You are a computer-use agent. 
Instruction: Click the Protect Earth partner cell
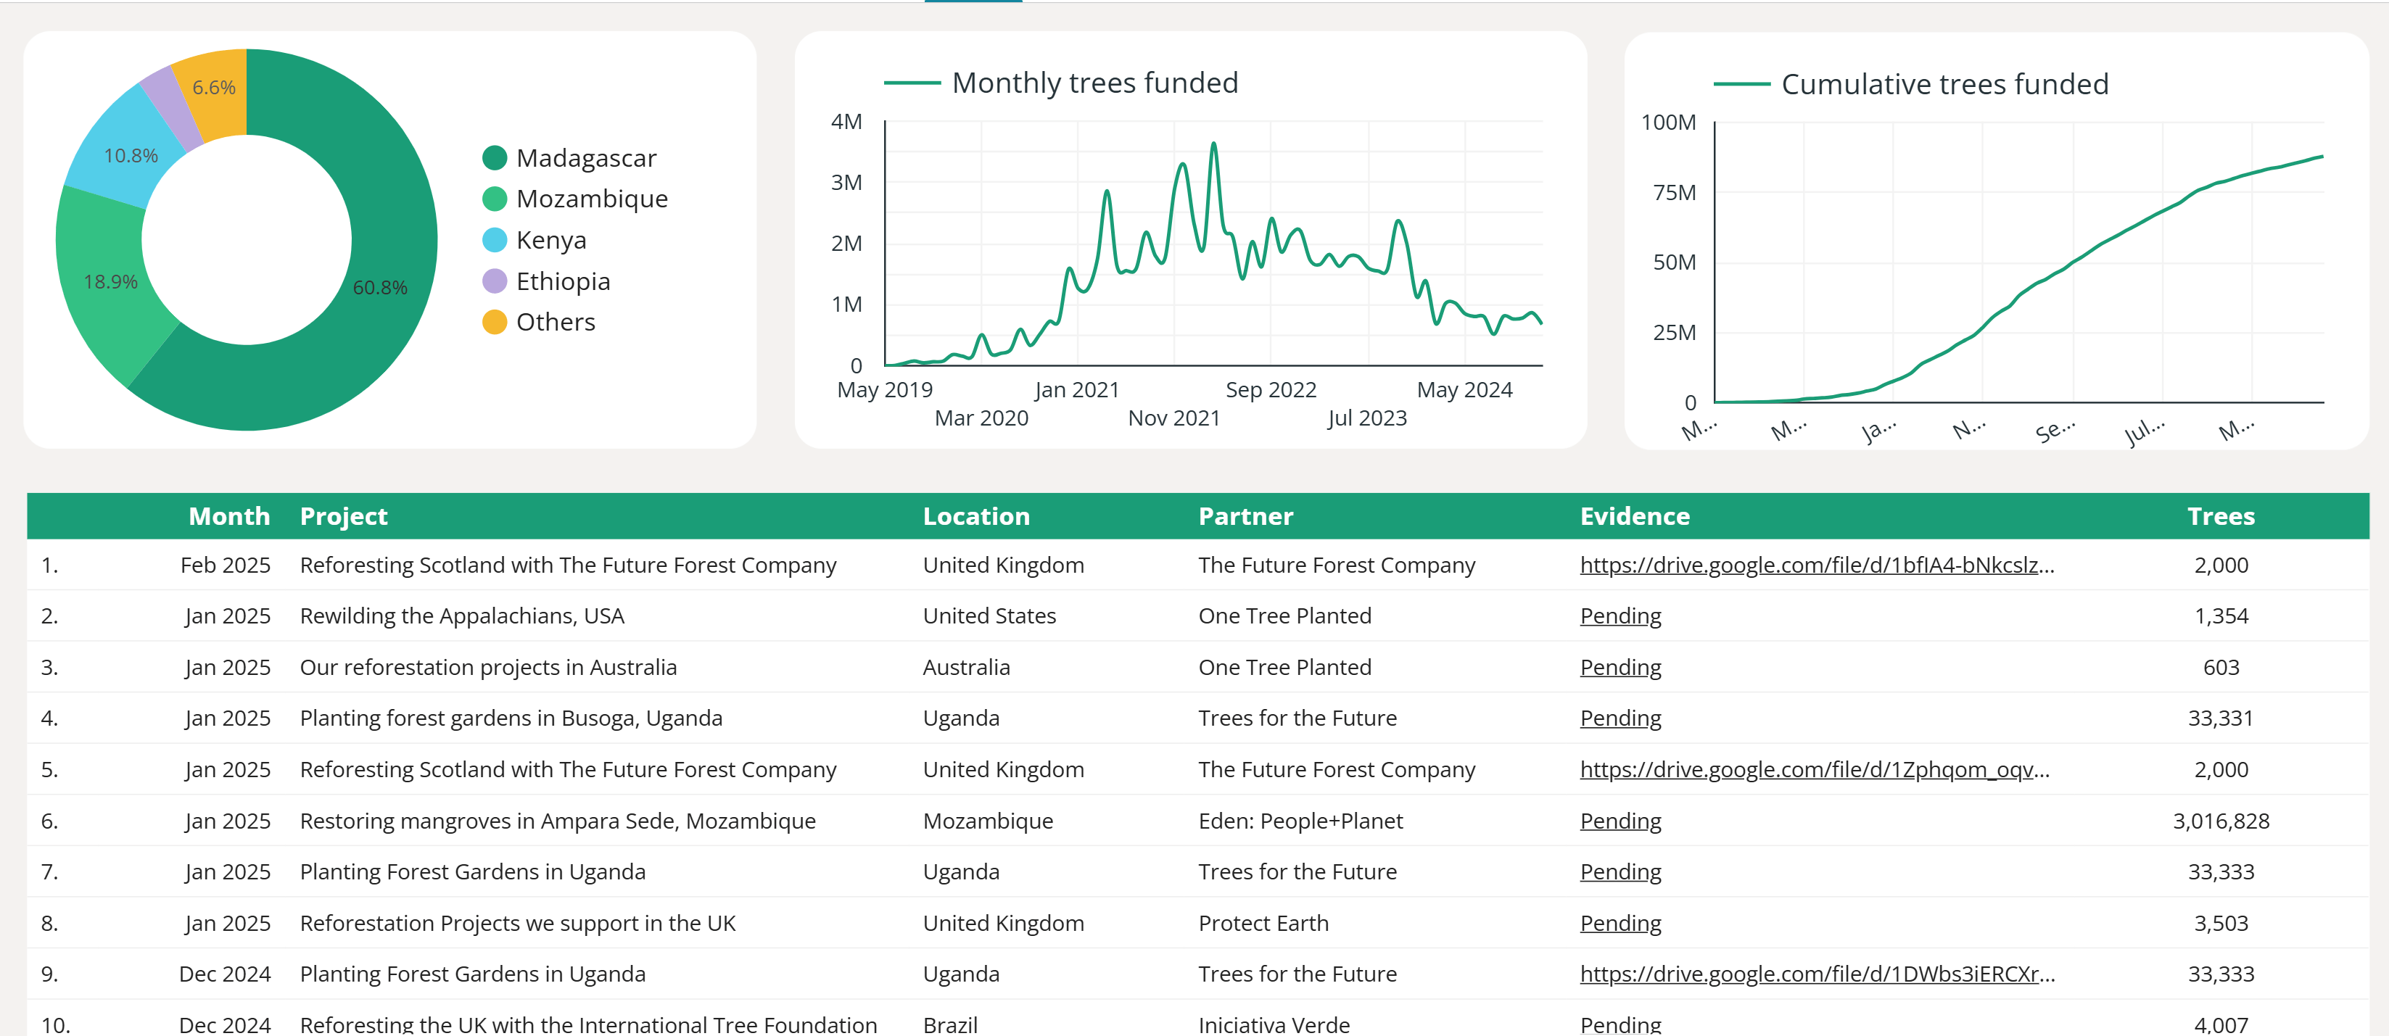1263,924
